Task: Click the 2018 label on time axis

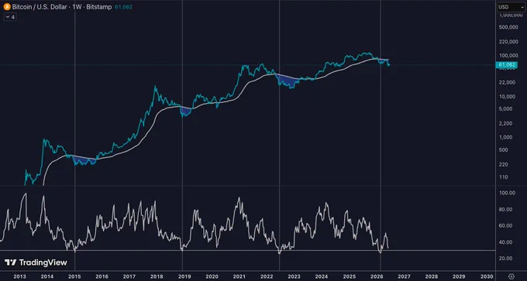Action: [x=157, y=276]
